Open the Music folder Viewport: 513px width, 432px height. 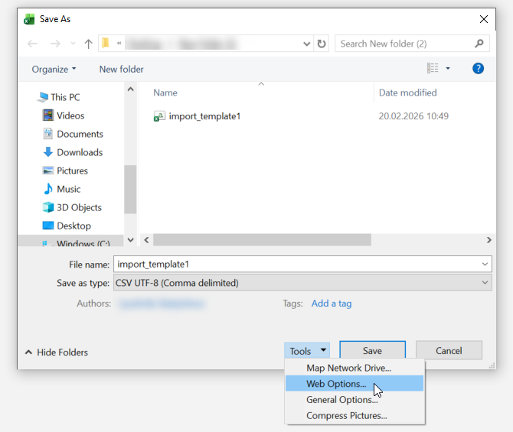pyautogui.click(x=68, y=189)
